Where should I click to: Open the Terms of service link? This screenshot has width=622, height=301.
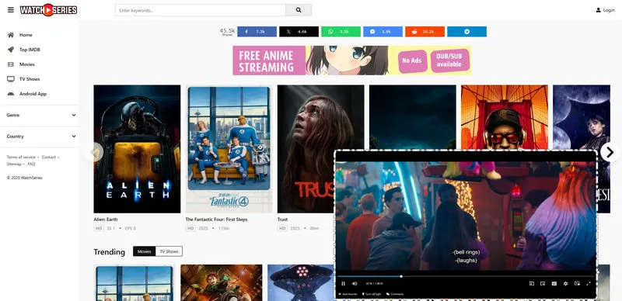point(21,157)
